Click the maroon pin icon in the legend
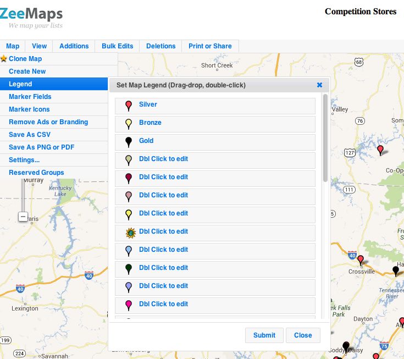The image size is (404, 359). point(129,178)
